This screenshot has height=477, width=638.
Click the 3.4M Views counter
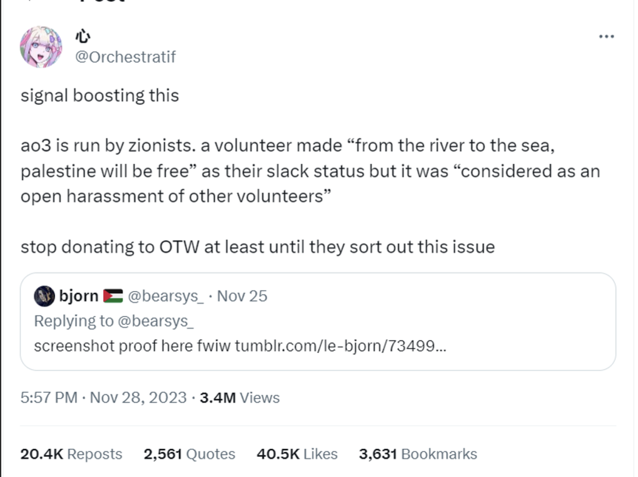[x=239, y=397]
